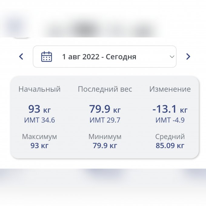Tap the starting weight 93 кг value
Screen dimensions: 206x206
point(39,109)
